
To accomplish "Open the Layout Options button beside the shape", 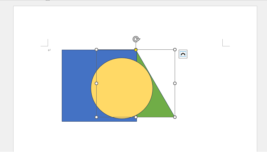I will pos(183,54).
